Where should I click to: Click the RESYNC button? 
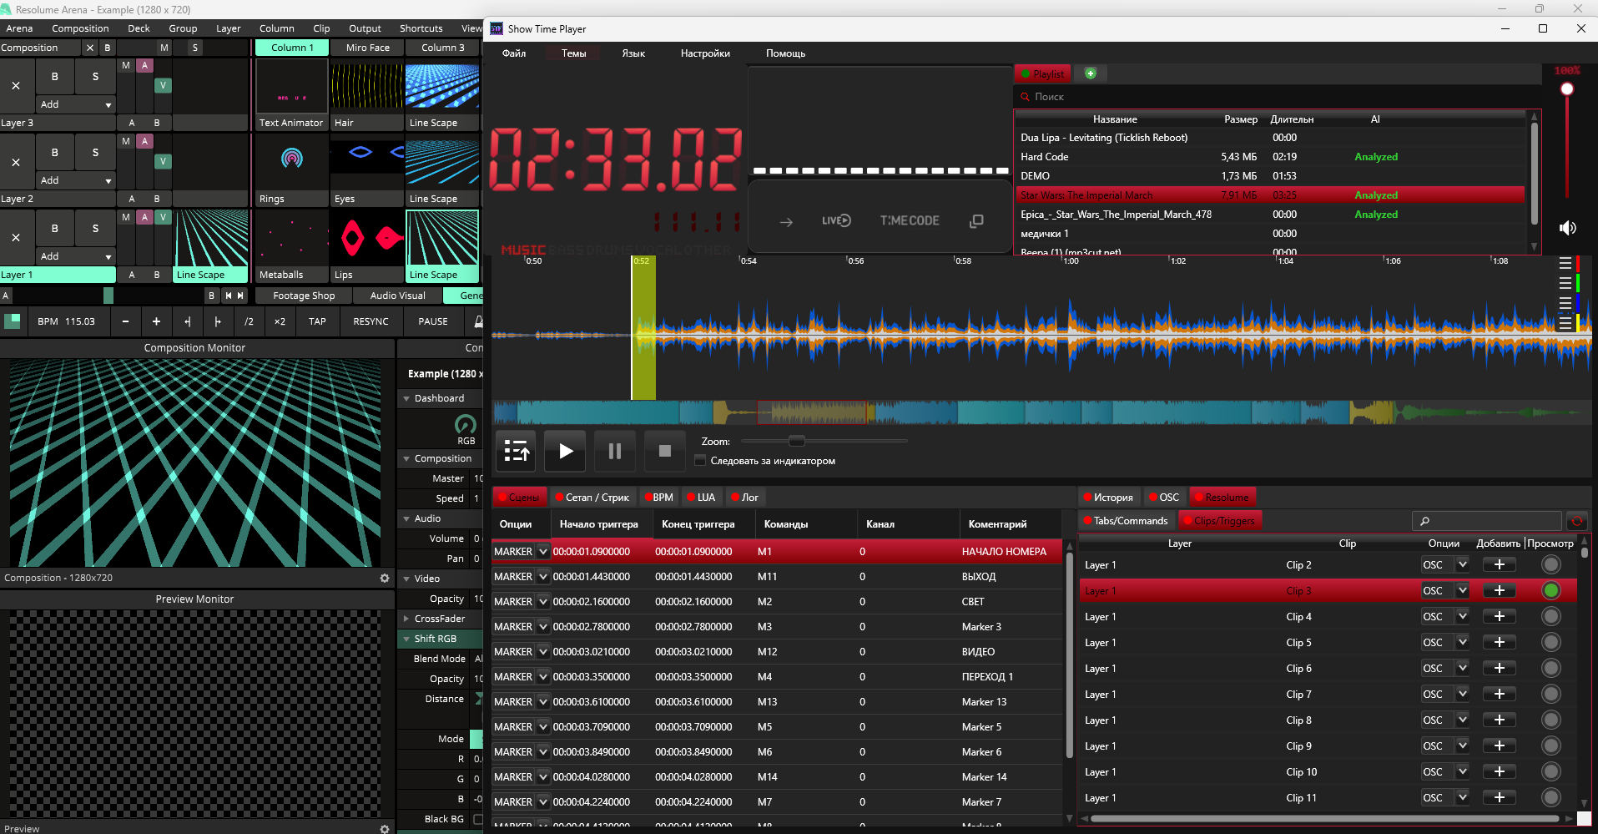(371, 321)
